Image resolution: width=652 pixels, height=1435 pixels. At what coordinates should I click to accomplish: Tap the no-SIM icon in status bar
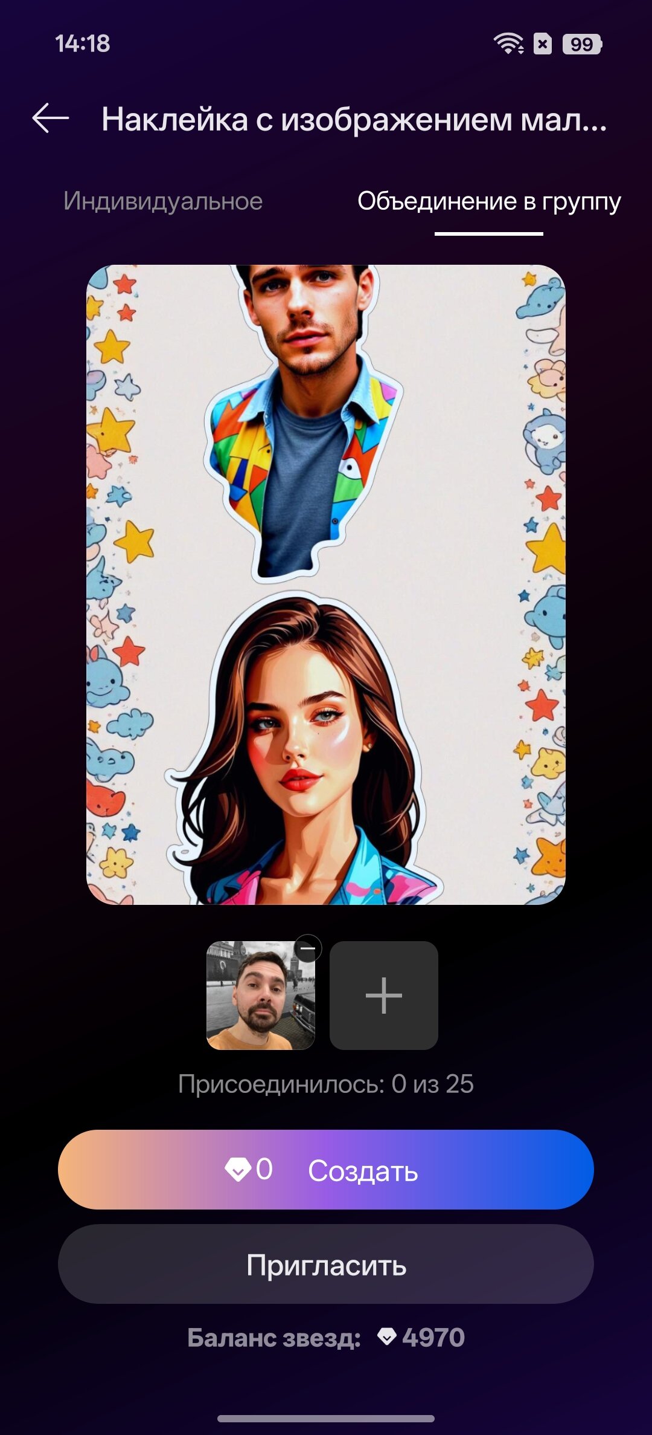click(x=543, y=44)
